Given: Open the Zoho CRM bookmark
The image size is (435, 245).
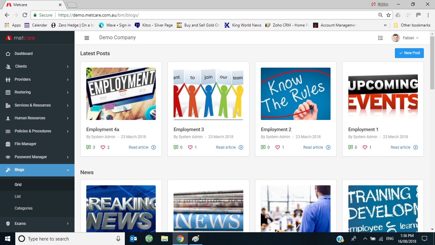Looking at the screenshot, I should [287, 25].
